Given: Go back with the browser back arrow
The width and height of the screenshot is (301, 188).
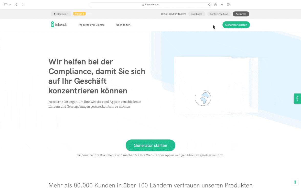Looking at the screenshot, I should pyautogui.click(x=16, y=5).
